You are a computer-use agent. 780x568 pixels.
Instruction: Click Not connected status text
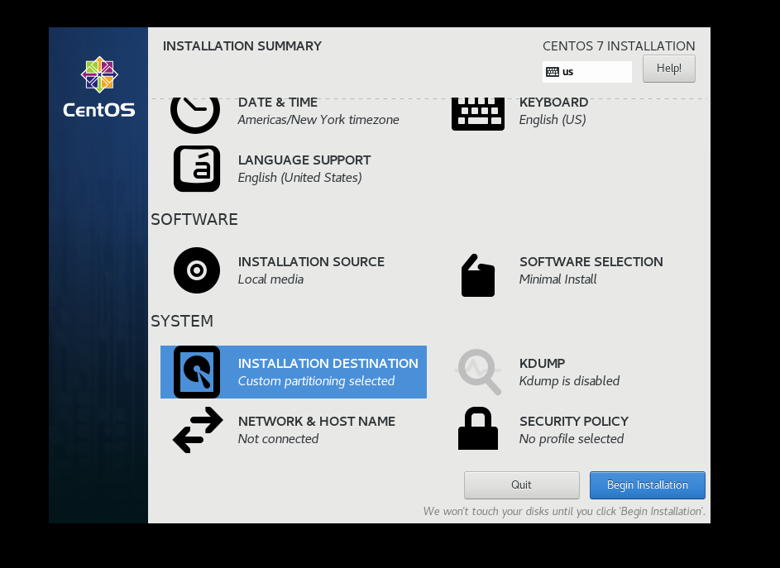click(x=278, y=439)
